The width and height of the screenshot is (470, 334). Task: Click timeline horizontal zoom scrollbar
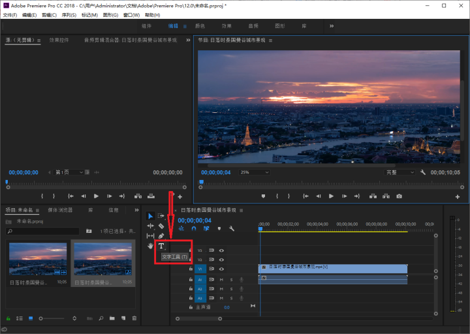(198, 319)
